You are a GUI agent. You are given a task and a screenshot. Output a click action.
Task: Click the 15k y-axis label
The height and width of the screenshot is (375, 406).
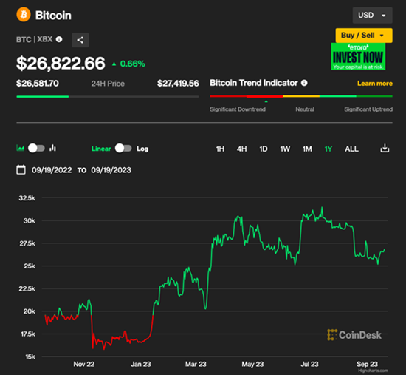tap(30, 357)
